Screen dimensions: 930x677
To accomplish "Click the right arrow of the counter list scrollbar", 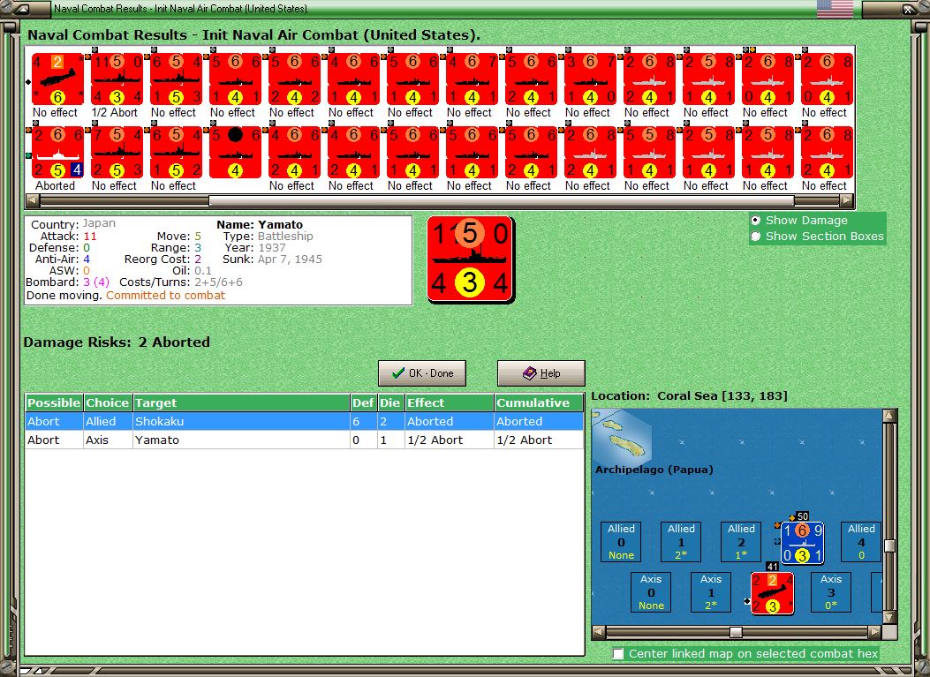I will click(x=848, y=201).
